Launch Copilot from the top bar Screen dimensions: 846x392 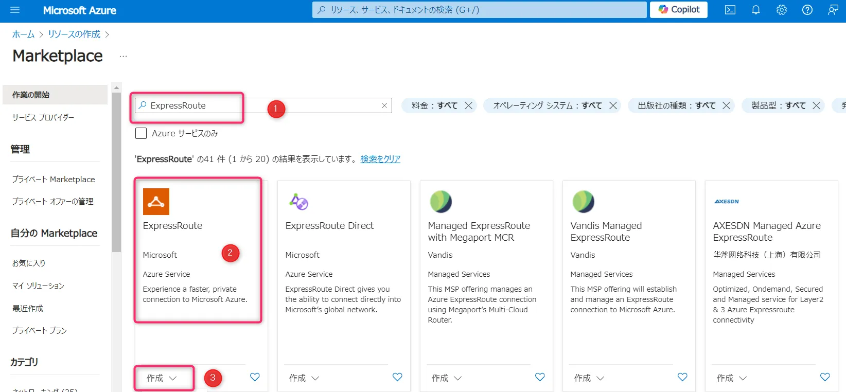[679, 10]
